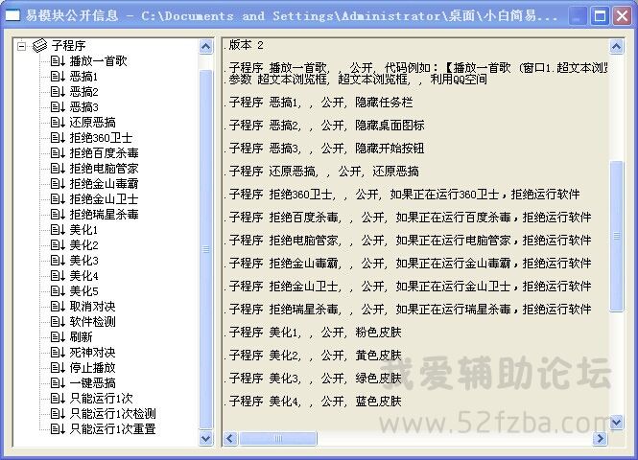
Task: Click the icon beside 恶搞3
Action: click(58, 107)
